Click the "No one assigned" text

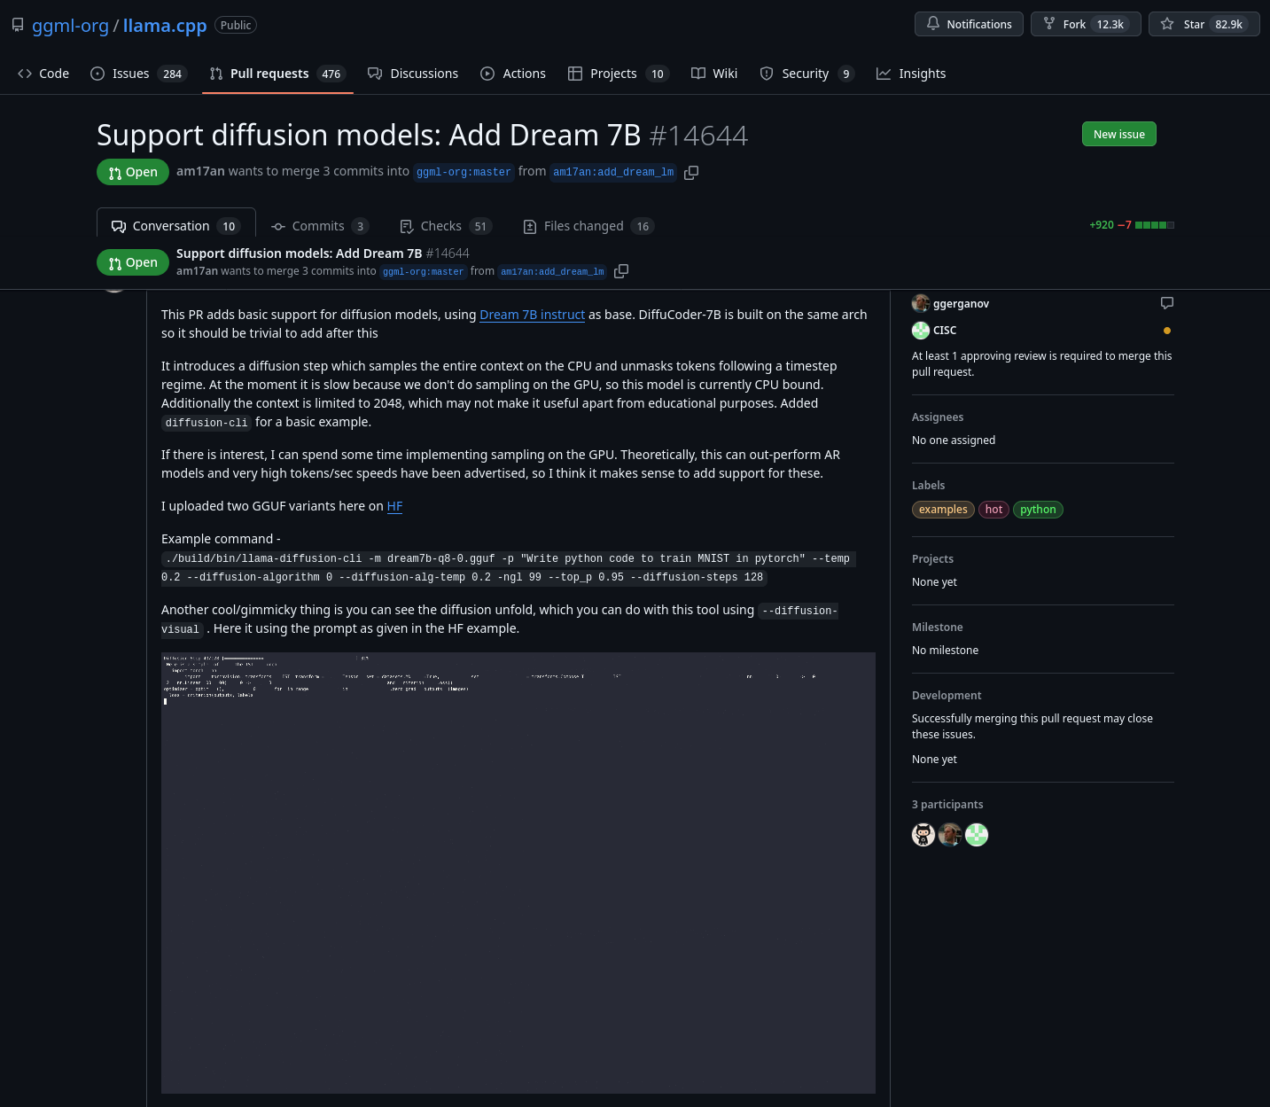pos(954,440)
